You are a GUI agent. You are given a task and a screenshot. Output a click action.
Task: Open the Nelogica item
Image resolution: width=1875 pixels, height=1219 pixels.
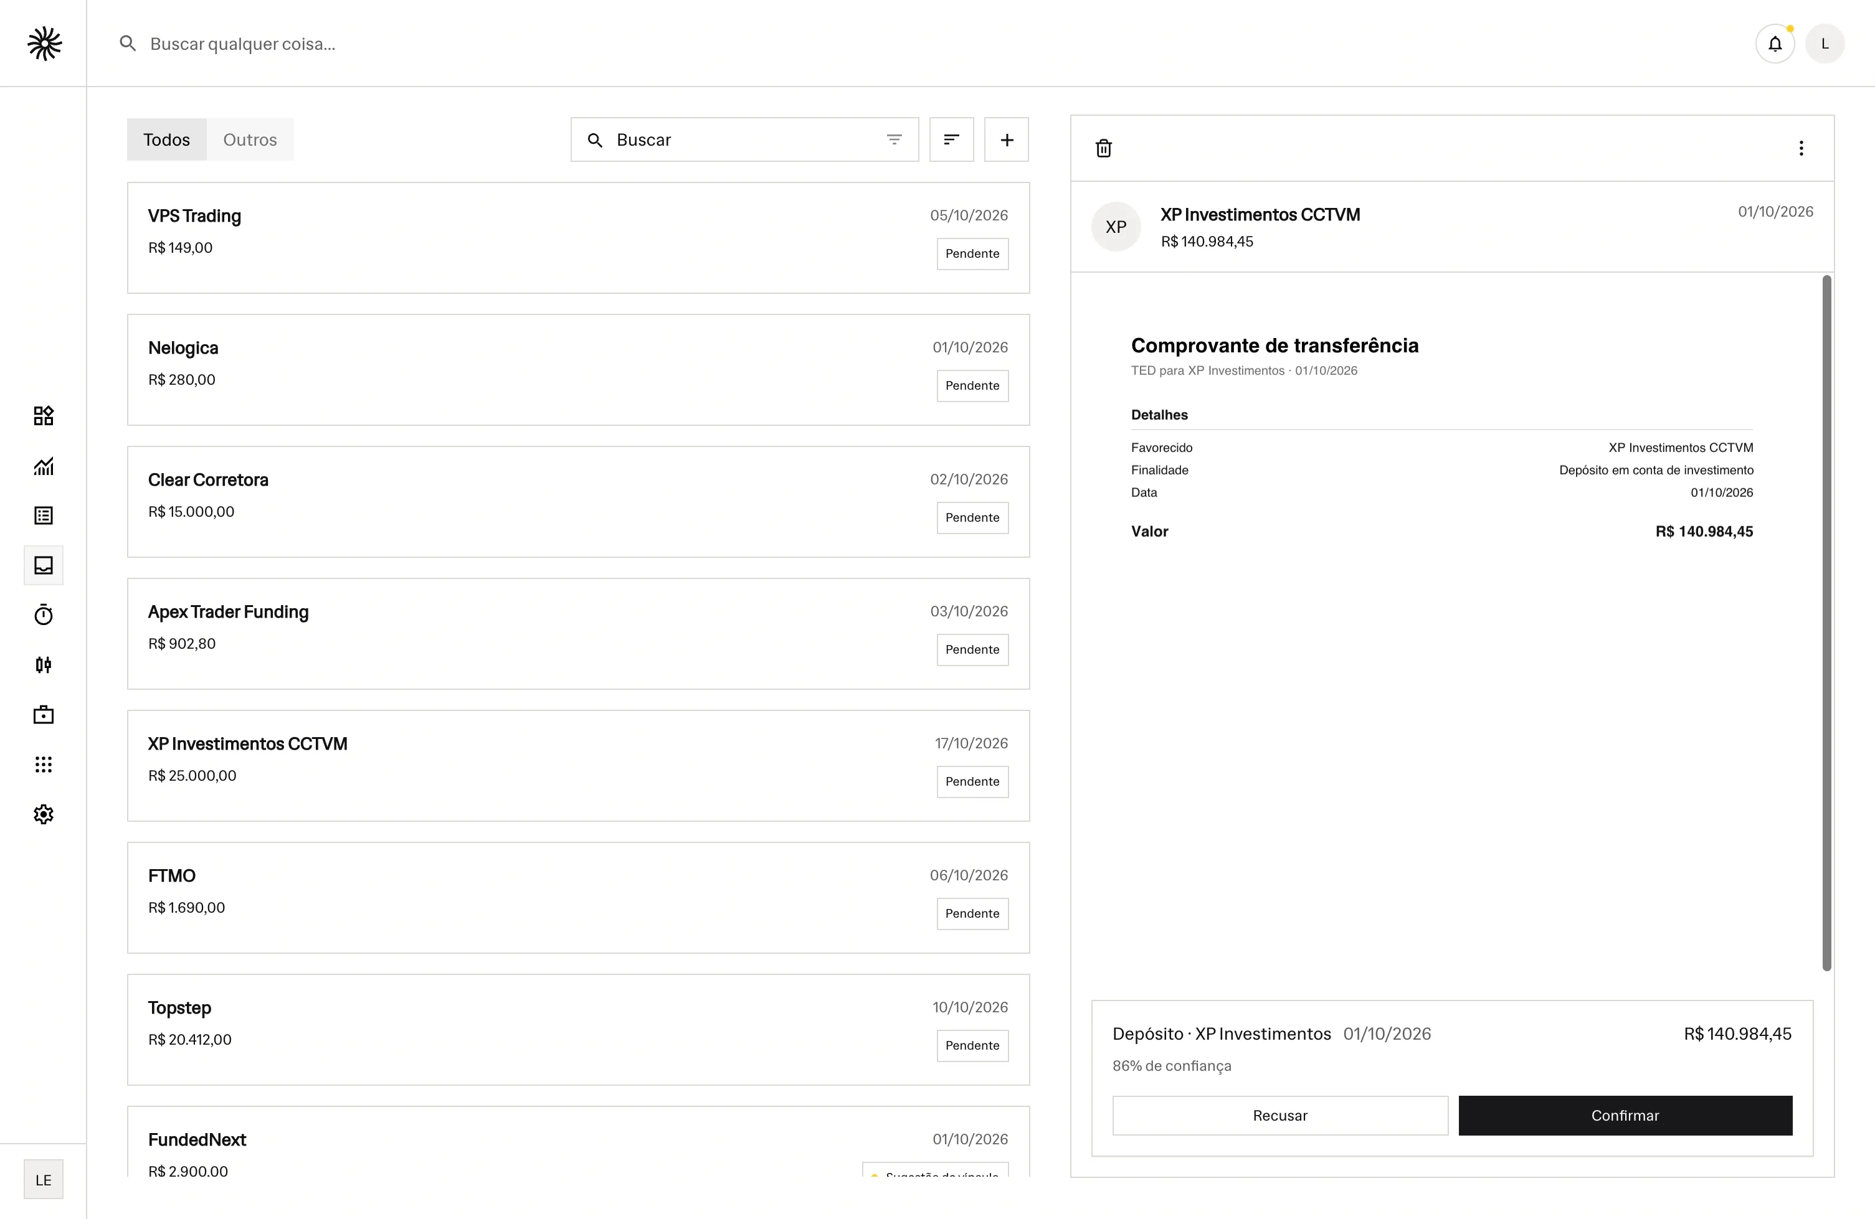point(578,370)
